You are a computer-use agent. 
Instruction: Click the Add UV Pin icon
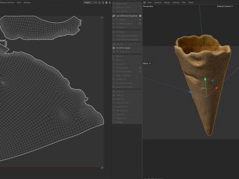(114, 3)
